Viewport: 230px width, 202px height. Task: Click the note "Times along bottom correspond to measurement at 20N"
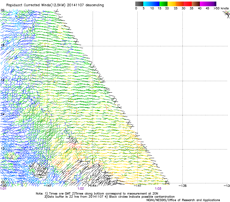coord(117,194)
